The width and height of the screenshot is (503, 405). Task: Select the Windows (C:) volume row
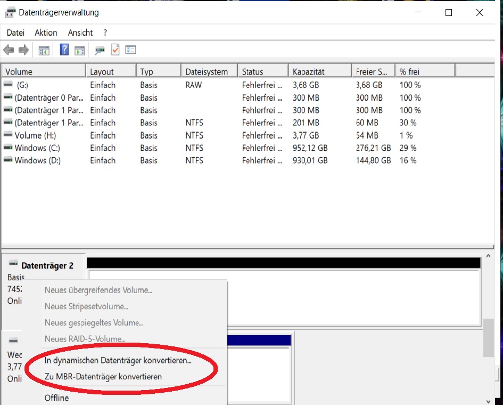coord(247,148)
